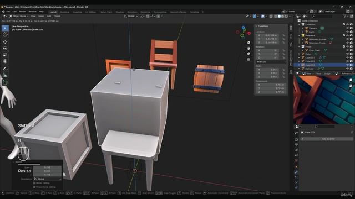Select the Rotate tool

(x=5, y=48)
